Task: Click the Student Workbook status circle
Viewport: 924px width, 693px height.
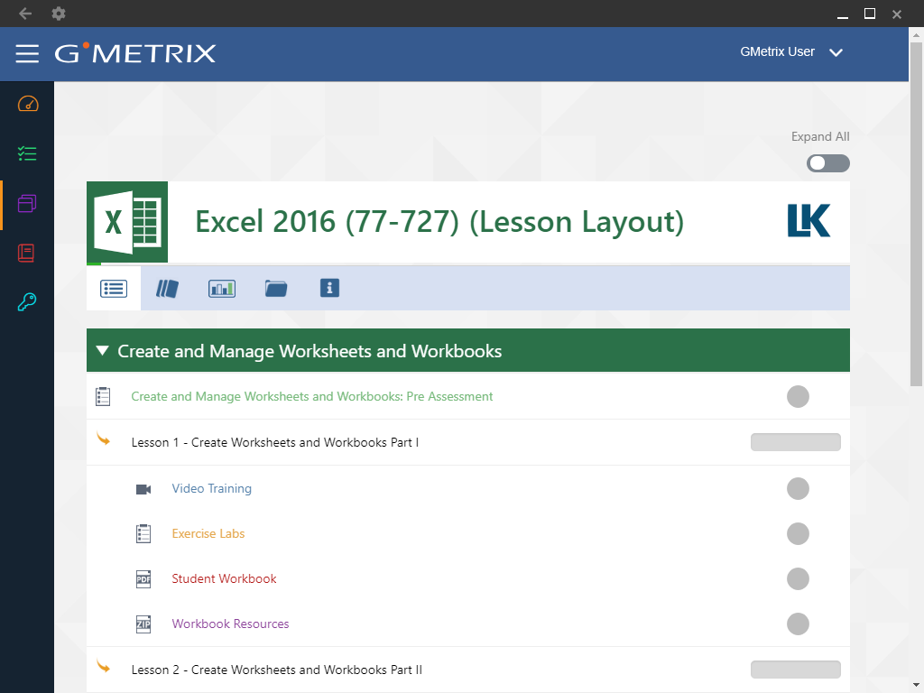Action: 798,578
